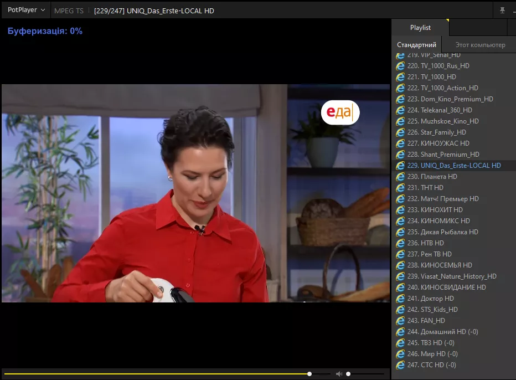Click the icon beside 233. КИНОХИТ HD
The image size is (516, 380).
(400, 210)
